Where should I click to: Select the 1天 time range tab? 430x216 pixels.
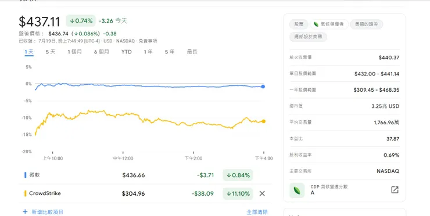[29, 52]
